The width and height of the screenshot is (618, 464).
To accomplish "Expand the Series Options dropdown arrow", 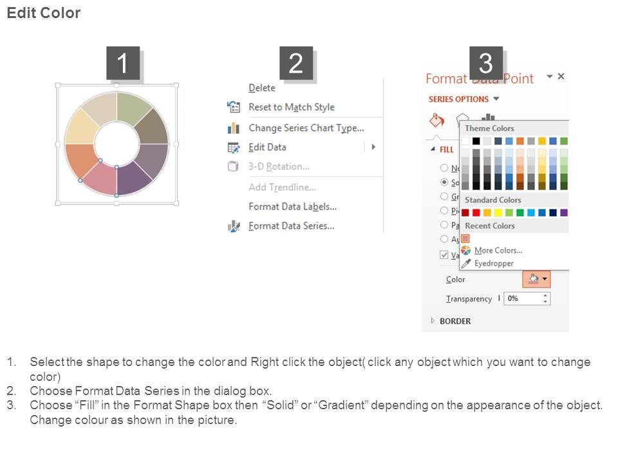I will click(496, 99).
